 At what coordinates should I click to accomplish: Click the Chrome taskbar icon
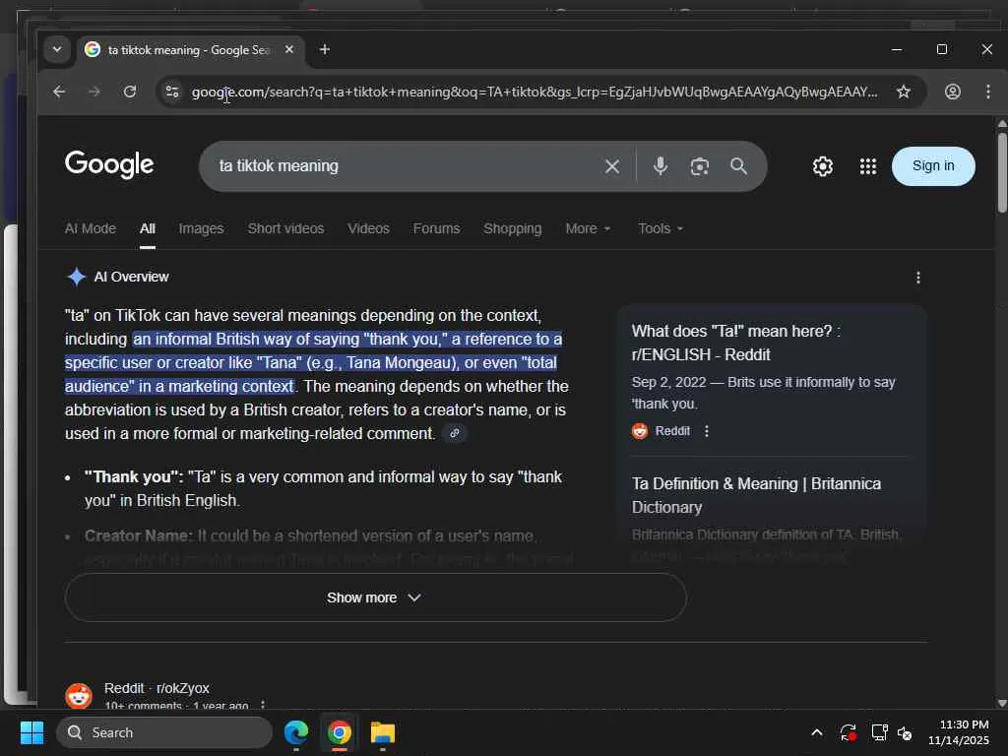tap(340, 732)
